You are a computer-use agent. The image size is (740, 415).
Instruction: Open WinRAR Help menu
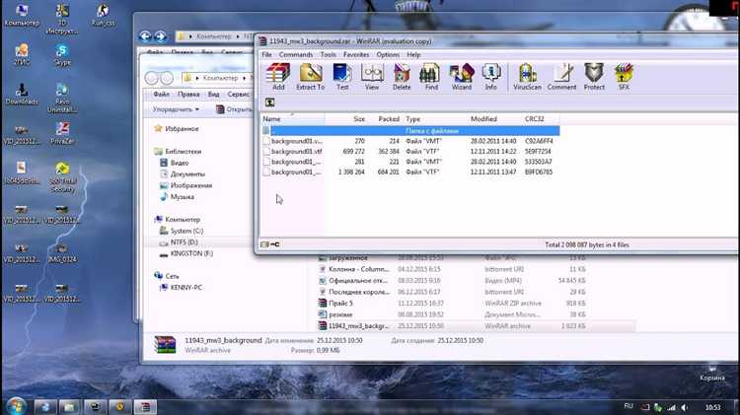pos(413,54)
